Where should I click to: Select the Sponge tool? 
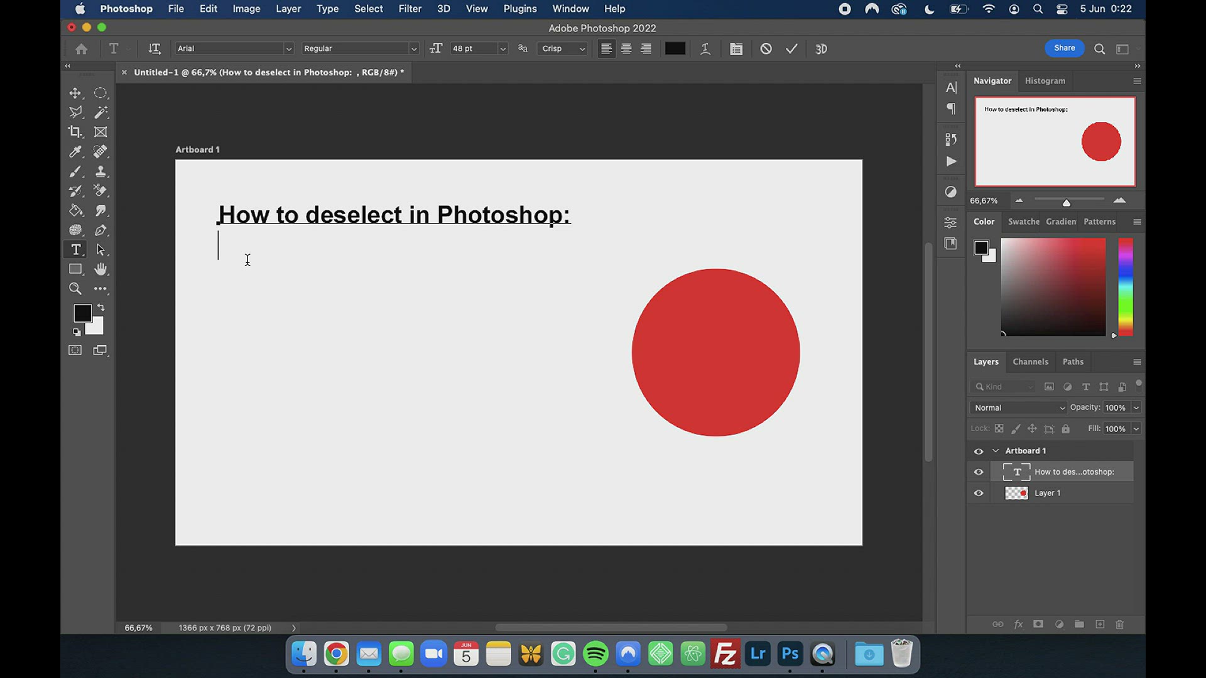point(75,230)
